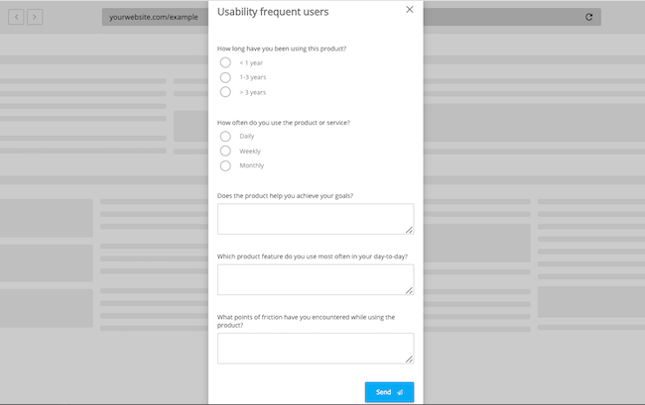The width and height of the screenshot is (645, 405).
Task: Select 'Daily' usage frequency
Action: [x=225, y=137]
